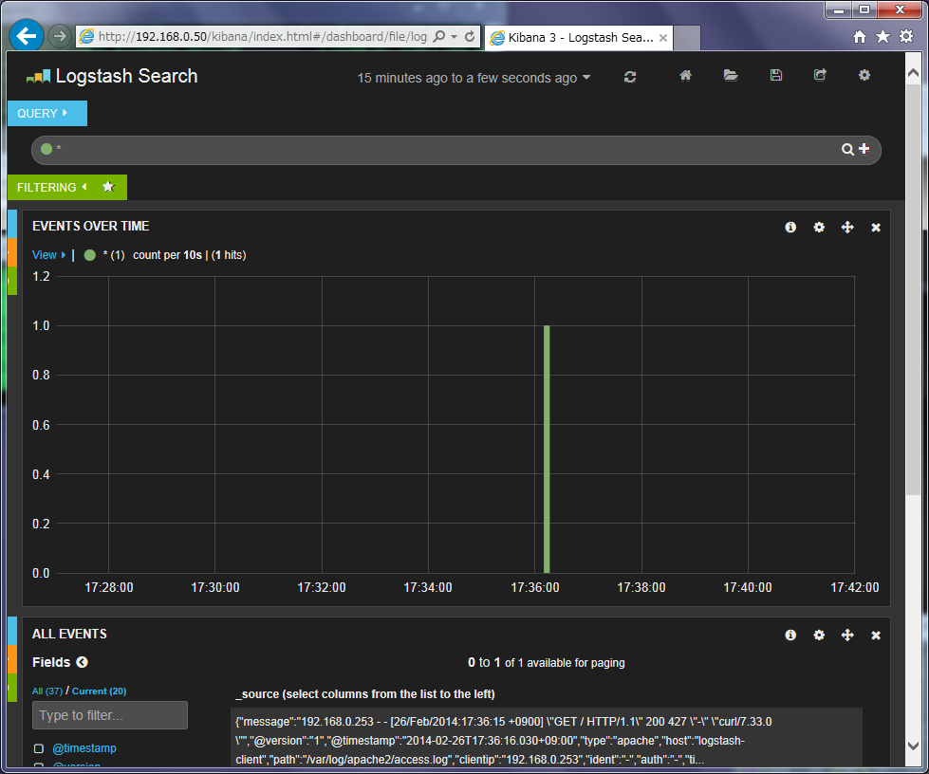
Task: Open the load dashboard folder icon
Action: pyautogui.click(x=731, y=75)
